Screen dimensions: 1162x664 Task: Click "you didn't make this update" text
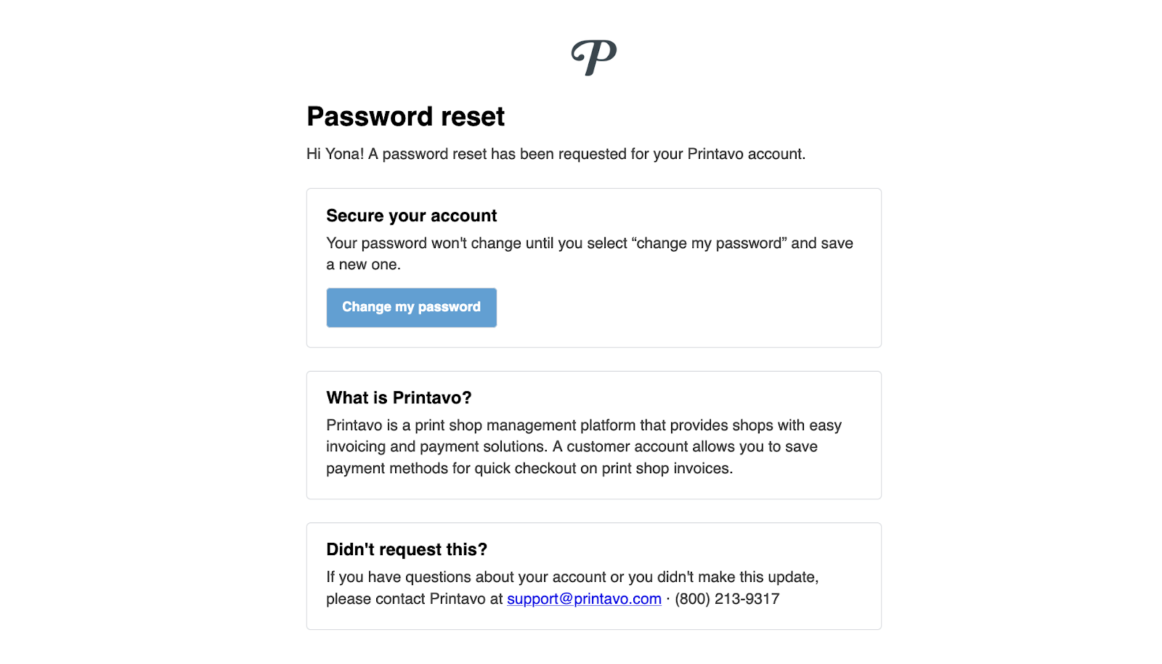point(736,577)
